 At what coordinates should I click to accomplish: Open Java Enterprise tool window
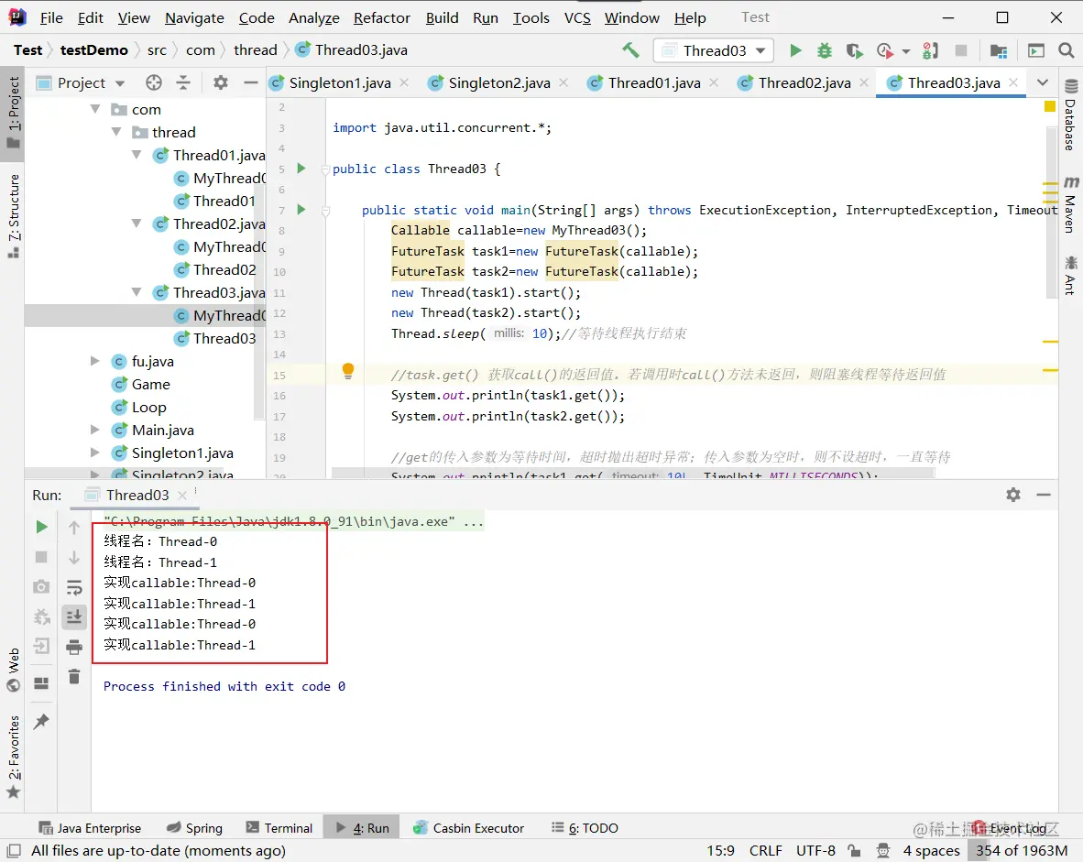point(90,827)
